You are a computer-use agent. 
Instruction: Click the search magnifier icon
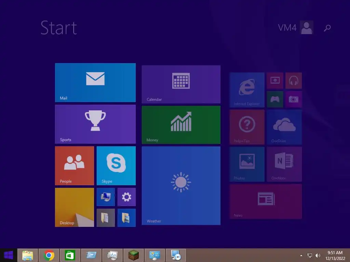327,28
